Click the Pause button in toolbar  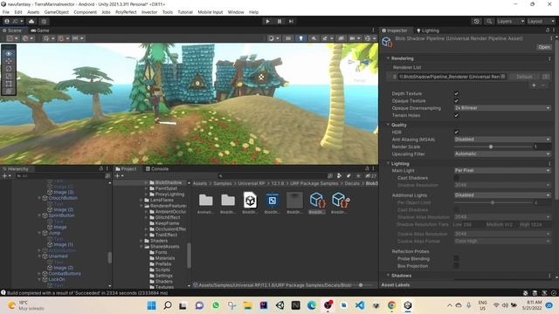click(279, 21)
